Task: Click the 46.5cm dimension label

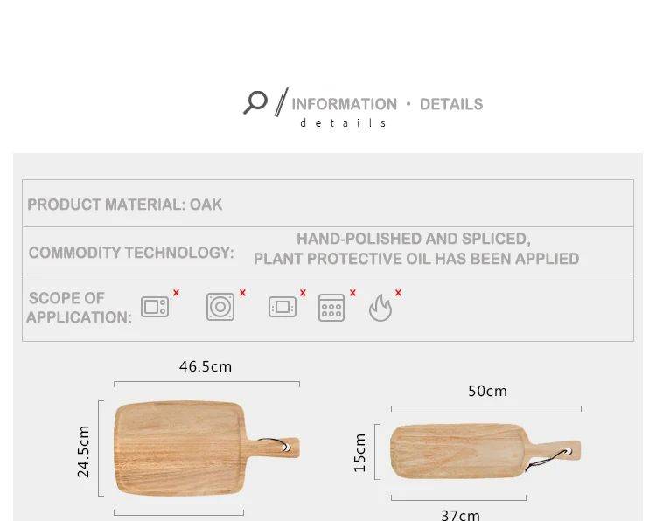Action: point(206,366)
